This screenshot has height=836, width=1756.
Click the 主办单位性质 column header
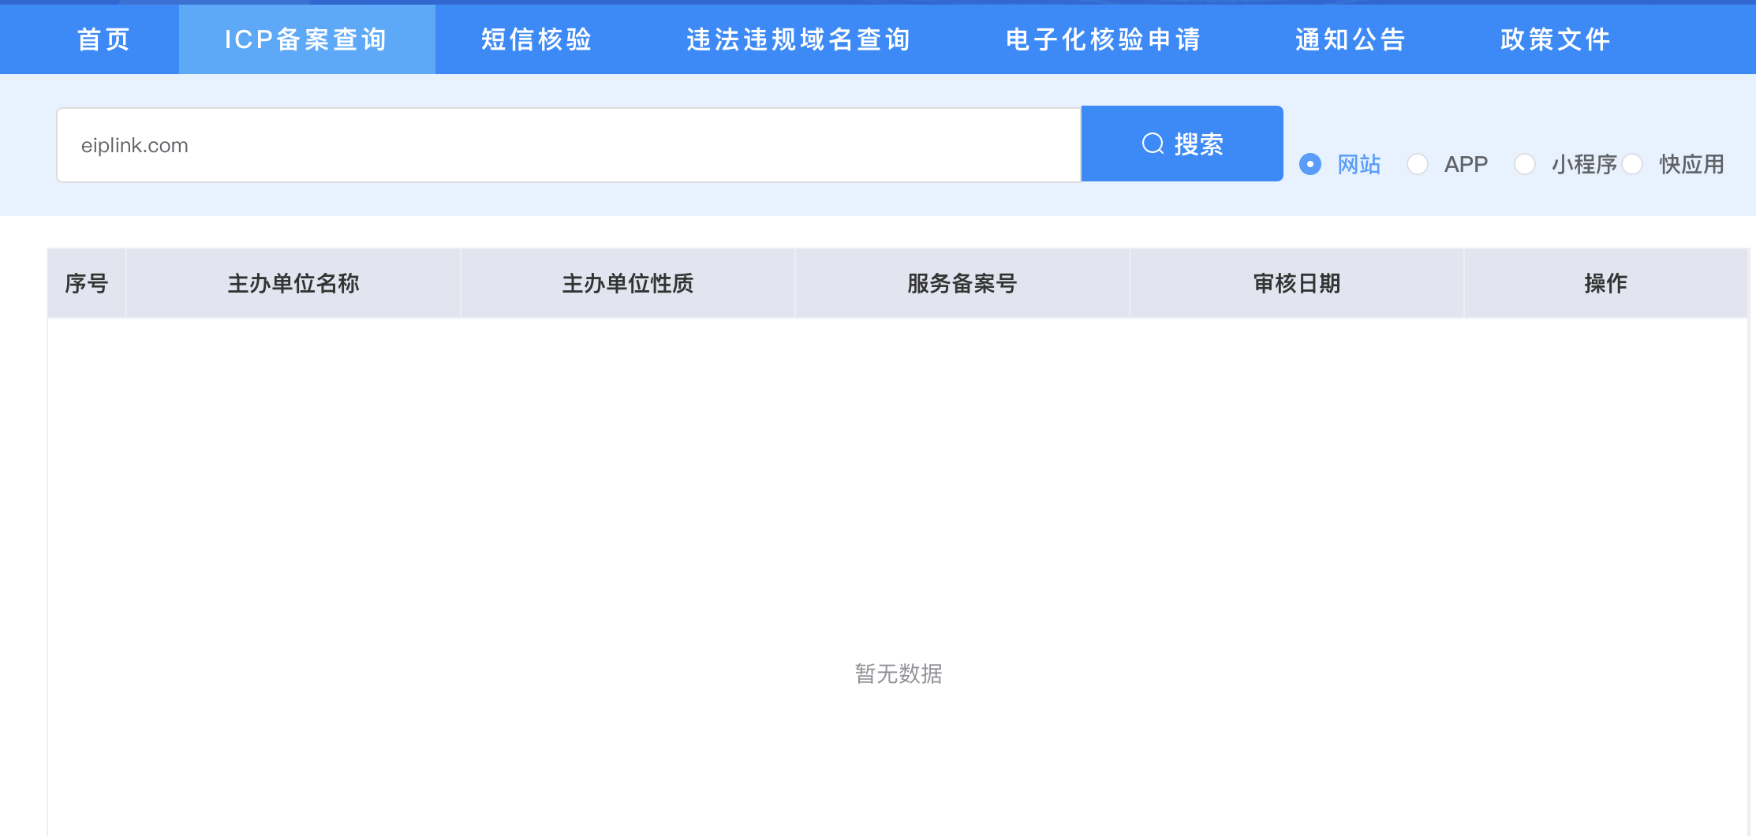(x=628, y=283)
